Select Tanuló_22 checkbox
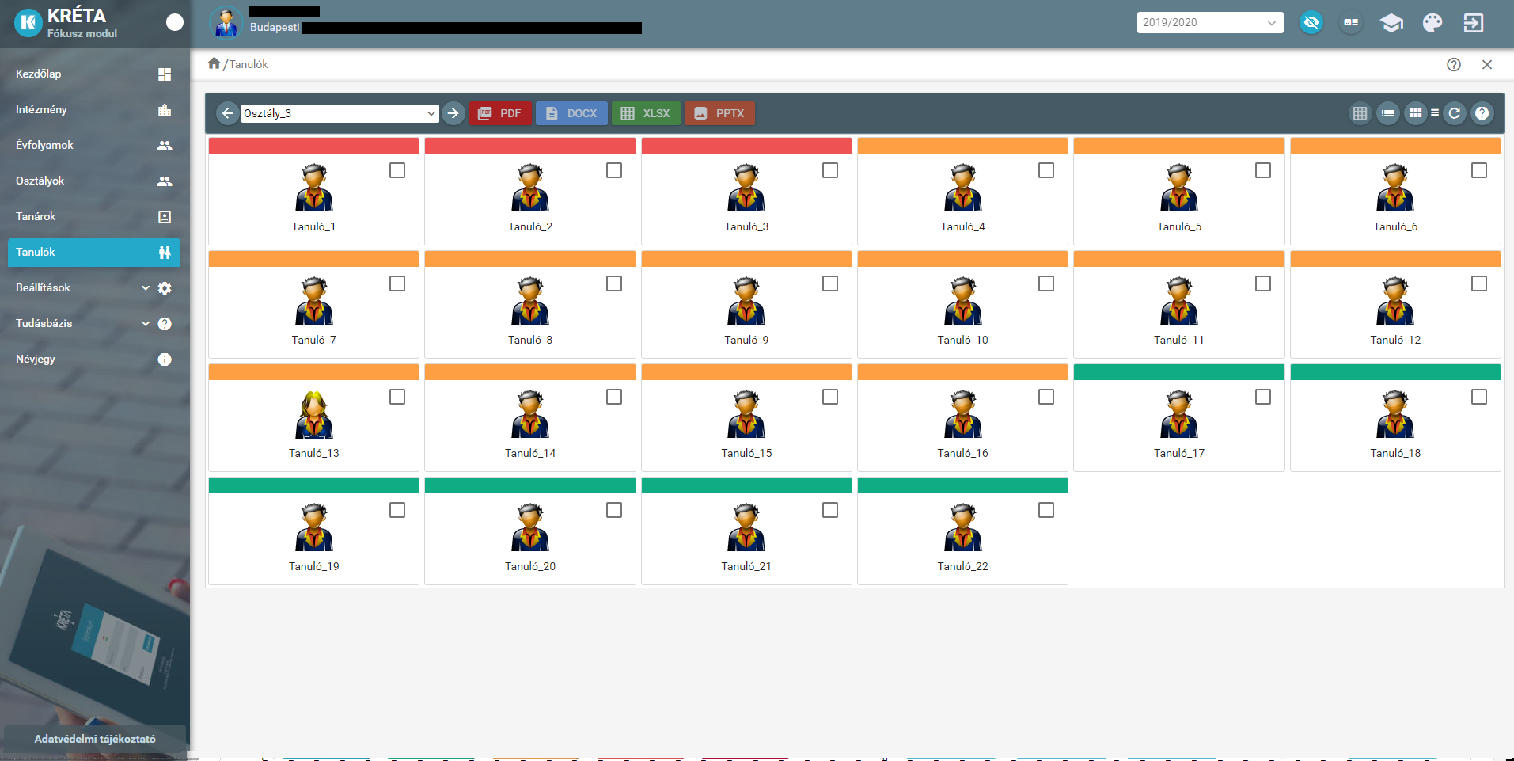The width and height of the screenshot is (1514, 761). (1046, 510)
